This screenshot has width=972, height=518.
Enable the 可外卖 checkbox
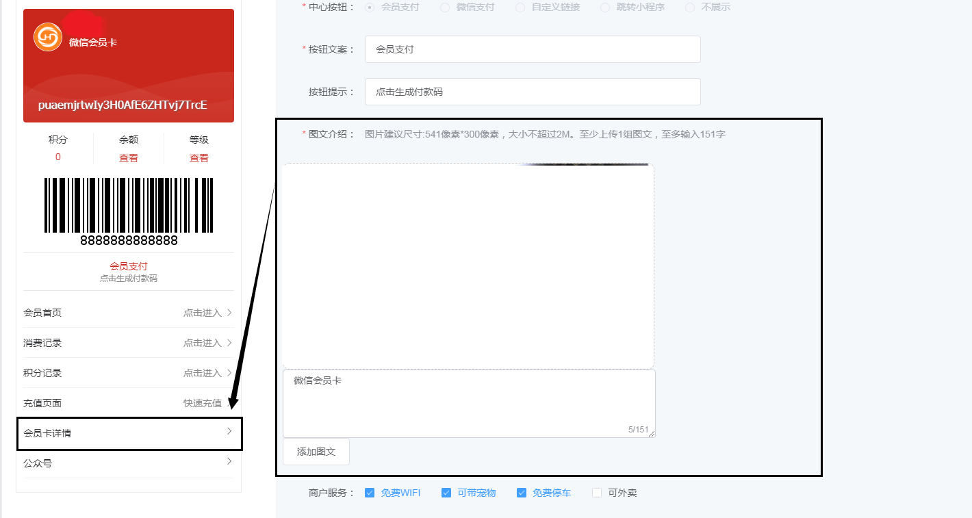[x=597, y=493]
